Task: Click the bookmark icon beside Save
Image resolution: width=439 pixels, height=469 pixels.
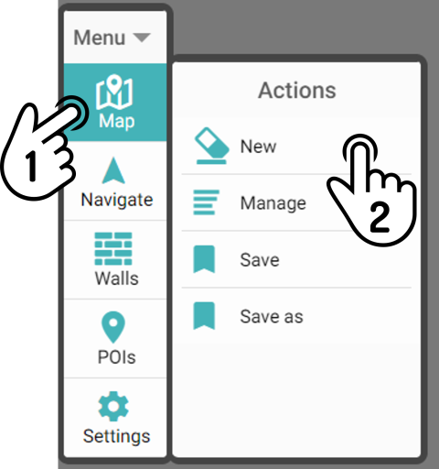Action: (204, 259)
